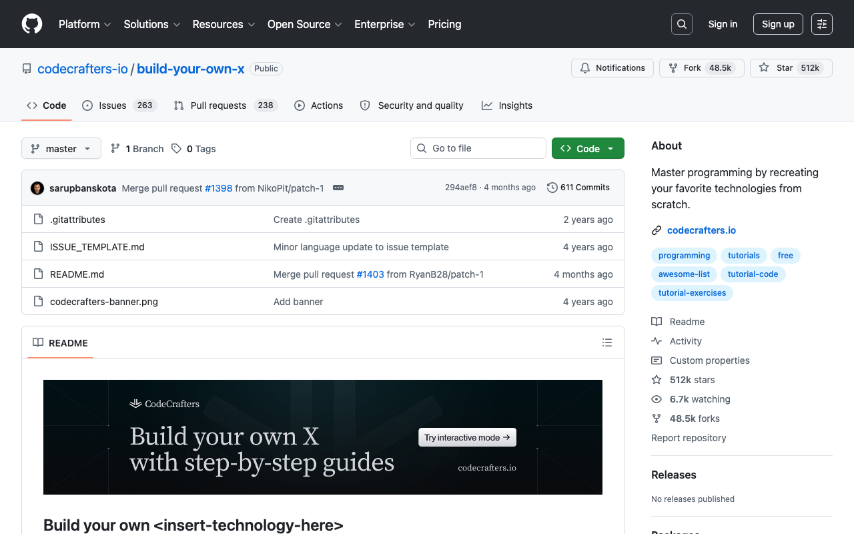Fork the repository with Fork button
The image size is (854, 534).
click(702, 68)
